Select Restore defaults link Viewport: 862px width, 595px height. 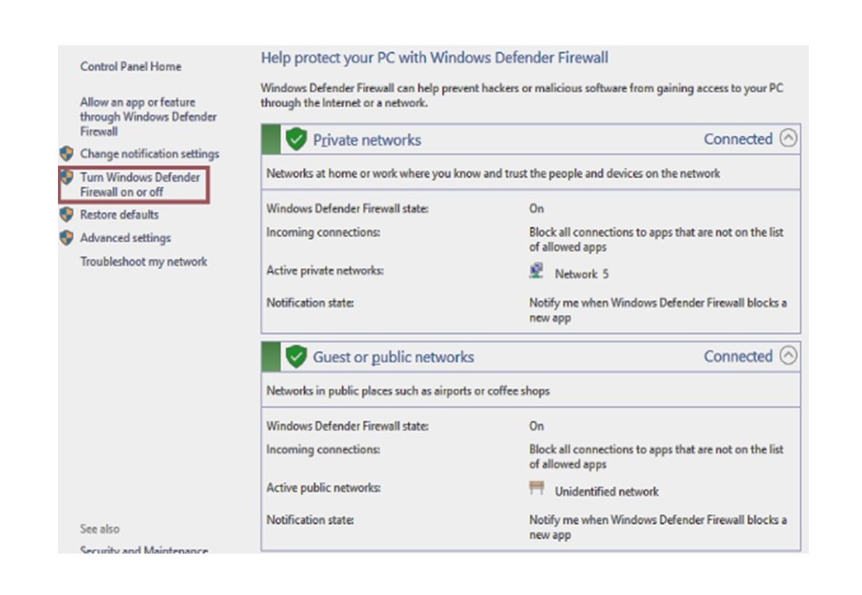tap(119, 215)
